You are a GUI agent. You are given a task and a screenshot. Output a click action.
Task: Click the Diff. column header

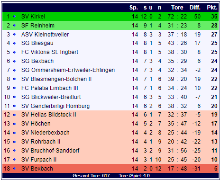tap(195, 8)
